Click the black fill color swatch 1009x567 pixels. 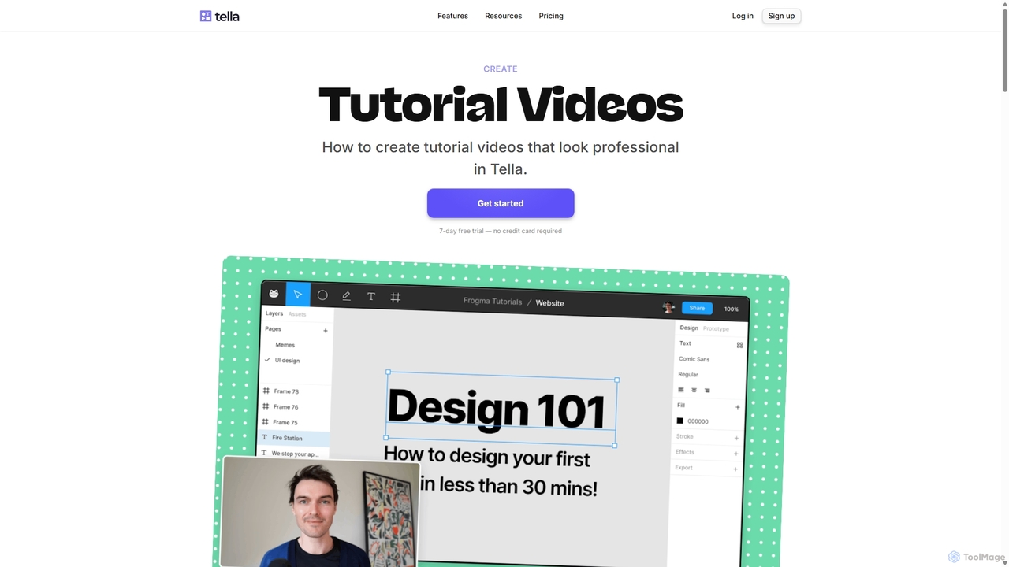click(679, 421)
